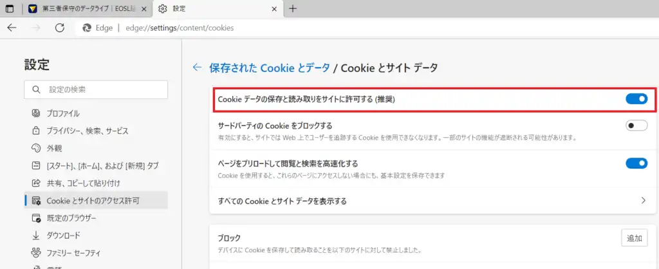Screen dimensions: 659x269
Task: Expand すべての Cookie とサイト データを表示する chevron
Action: (643, 201)
